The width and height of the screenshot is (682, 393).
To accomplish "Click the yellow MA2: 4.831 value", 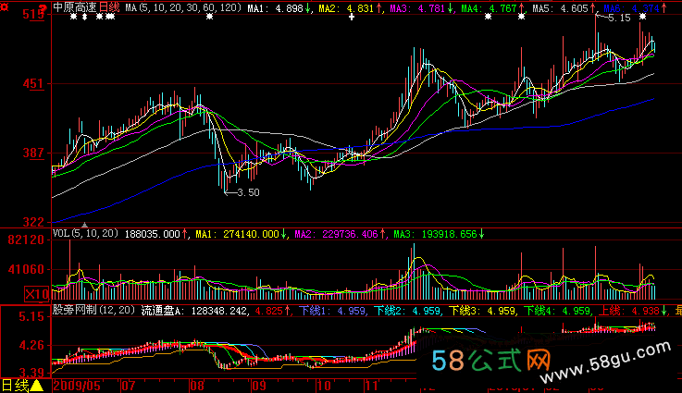I will [346, 7].
